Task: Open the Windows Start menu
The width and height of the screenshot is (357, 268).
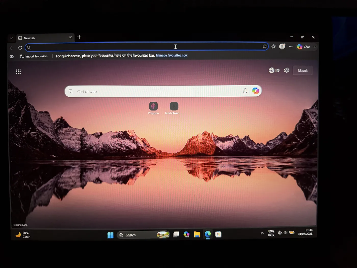Action: pos(110,235)
